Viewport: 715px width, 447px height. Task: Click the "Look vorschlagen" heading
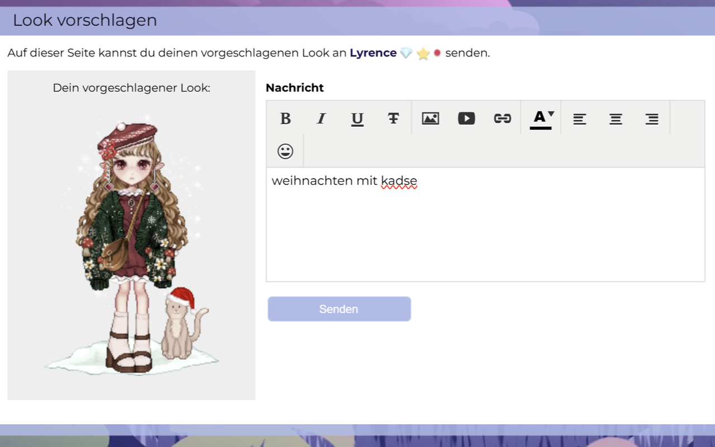[x=85, y=20]
